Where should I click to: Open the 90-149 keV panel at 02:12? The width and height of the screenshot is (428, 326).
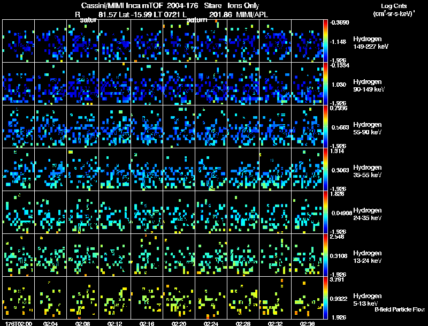coord(115,84)
